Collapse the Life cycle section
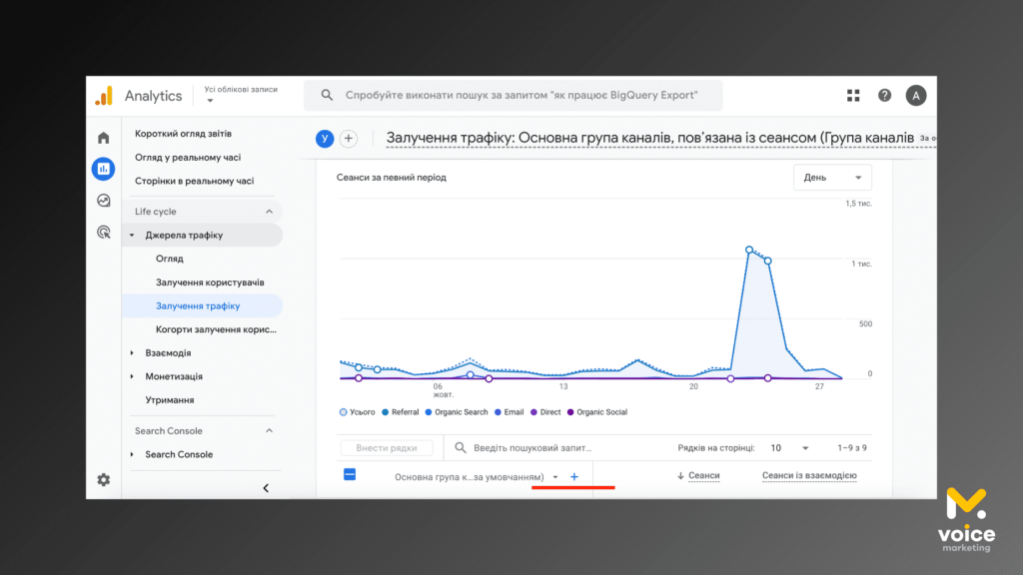This screenshot has height=575, width=1023. coord(269,212)
